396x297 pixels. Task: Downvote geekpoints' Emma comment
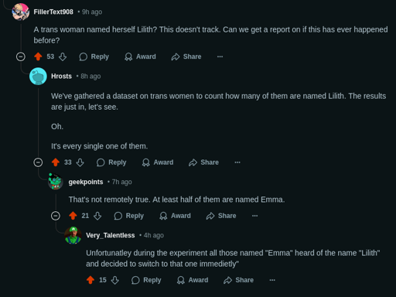tap(97, 216)
